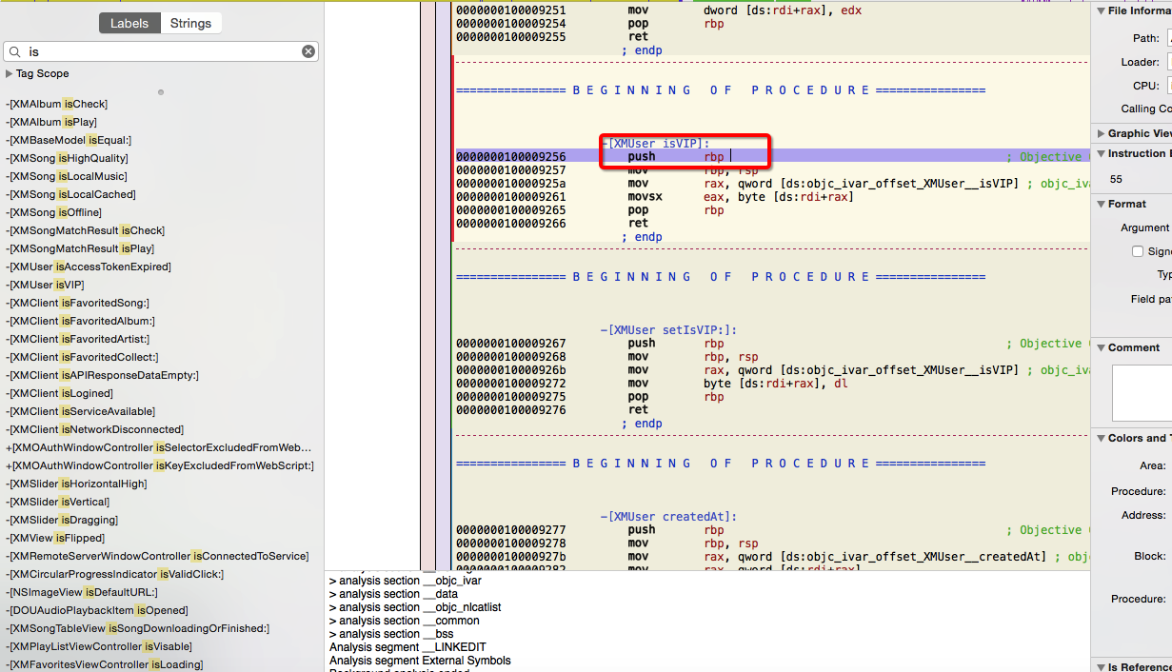Select label isKeyExcludedFromWebScript:
The width and height of the screenshot is (1172, 672).
click(x=160, y=465)
